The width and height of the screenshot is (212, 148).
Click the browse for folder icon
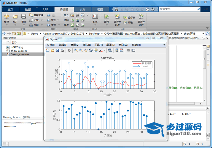[19, 33]
